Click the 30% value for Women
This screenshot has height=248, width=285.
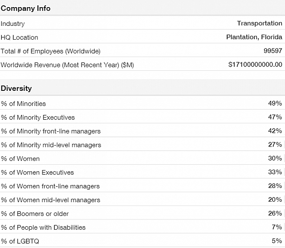[275, 159]
